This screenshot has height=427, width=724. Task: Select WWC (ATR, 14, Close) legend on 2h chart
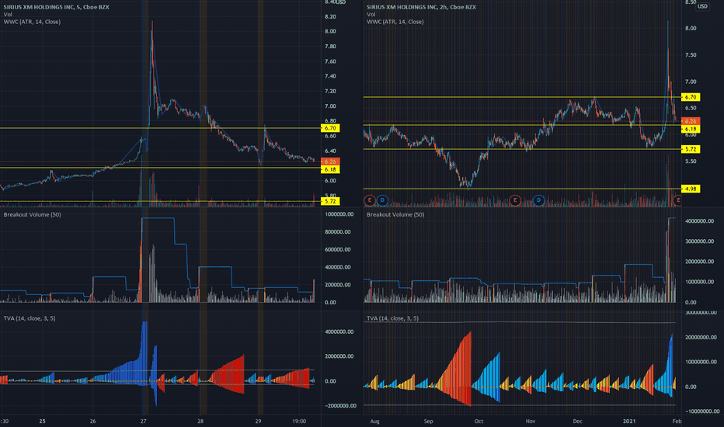pos(395,22)
